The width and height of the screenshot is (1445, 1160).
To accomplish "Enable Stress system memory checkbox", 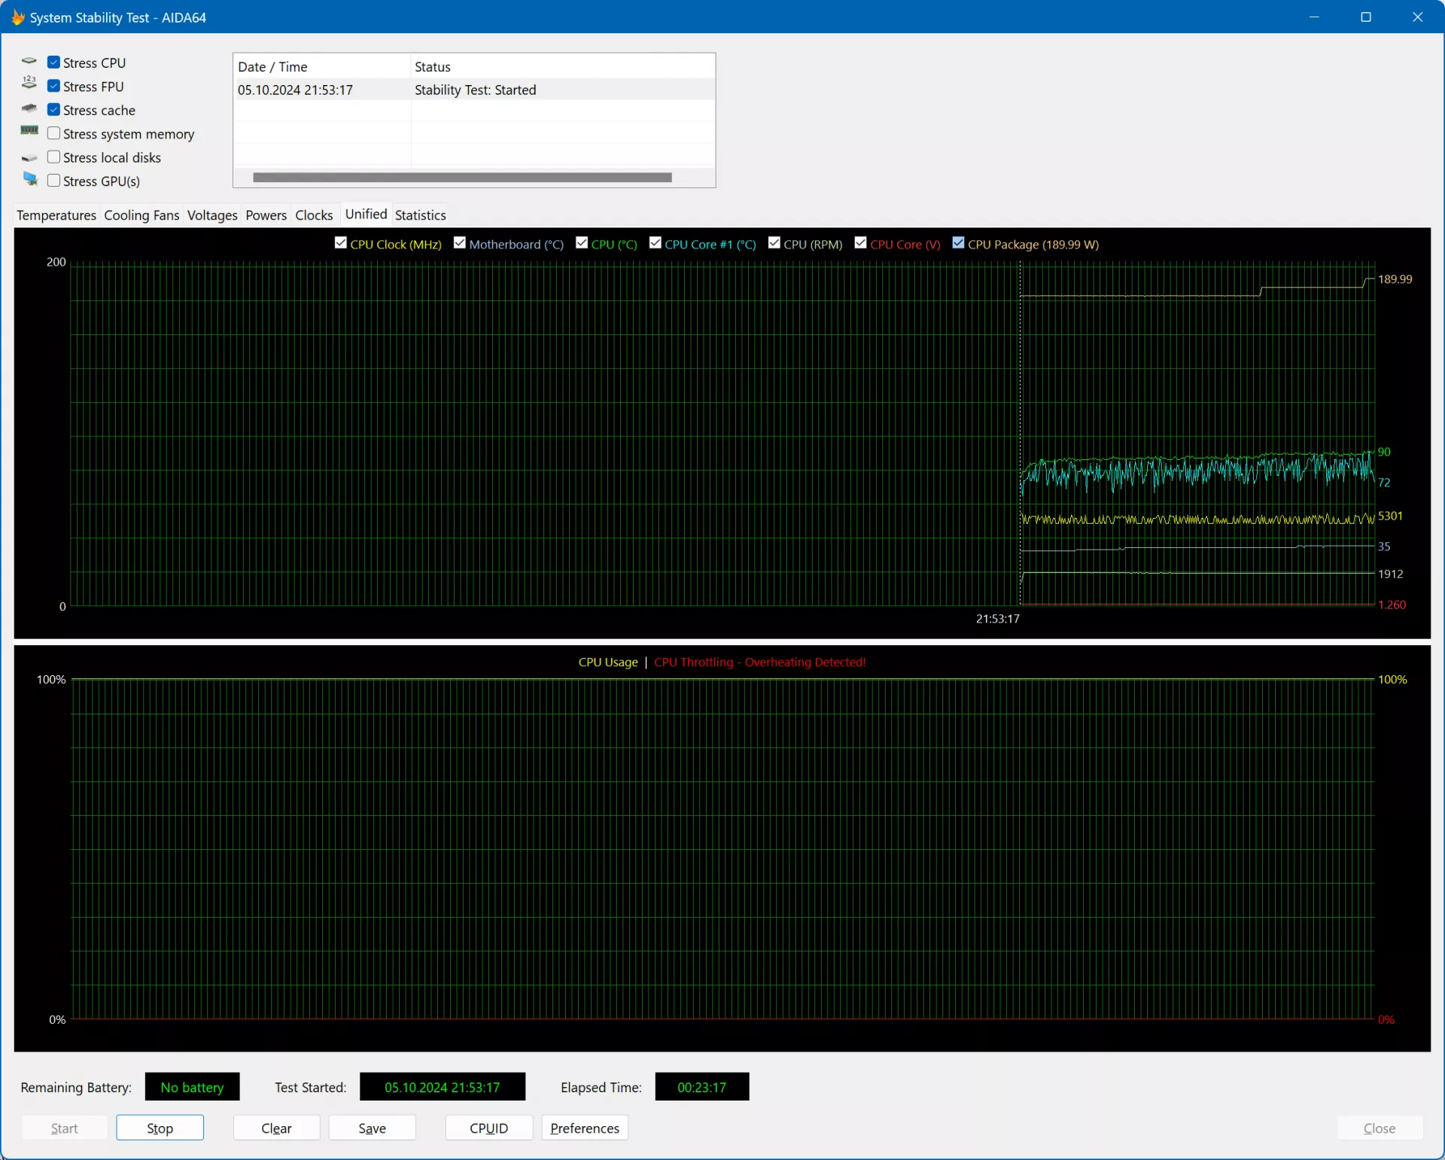I will pyautogui.click(x=53, y=133).
